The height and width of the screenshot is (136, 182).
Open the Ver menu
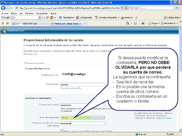click(21, 13)
